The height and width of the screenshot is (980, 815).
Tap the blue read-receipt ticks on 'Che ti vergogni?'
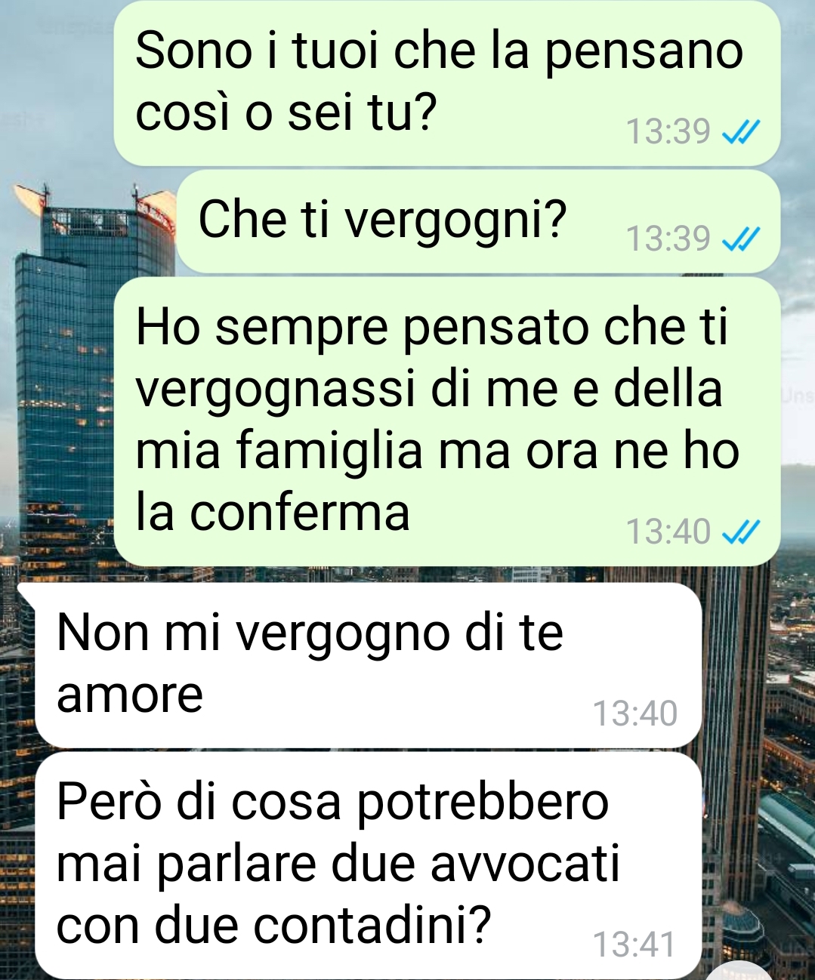pyautogui.click(x=739, y=239)
